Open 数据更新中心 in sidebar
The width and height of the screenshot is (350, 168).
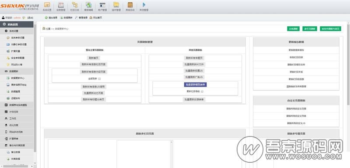[18, 78]
